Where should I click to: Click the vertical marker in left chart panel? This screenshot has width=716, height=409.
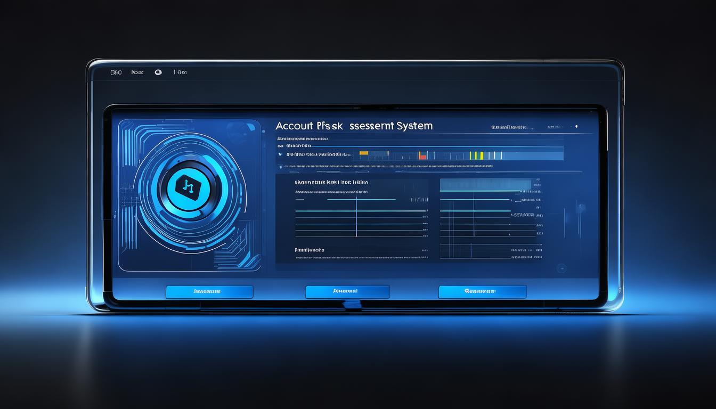click(x=356, y=216)
